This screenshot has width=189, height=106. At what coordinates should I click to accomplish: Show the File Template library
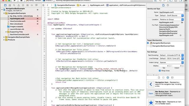159,77
